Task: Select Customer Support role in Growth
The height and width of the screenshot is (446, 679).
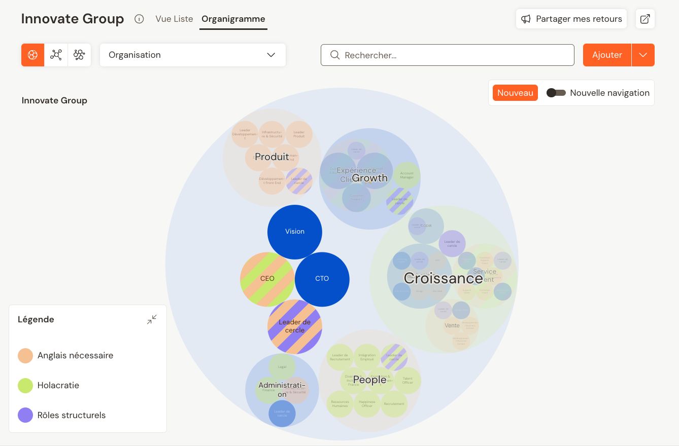Action: [x=356, y=198]
